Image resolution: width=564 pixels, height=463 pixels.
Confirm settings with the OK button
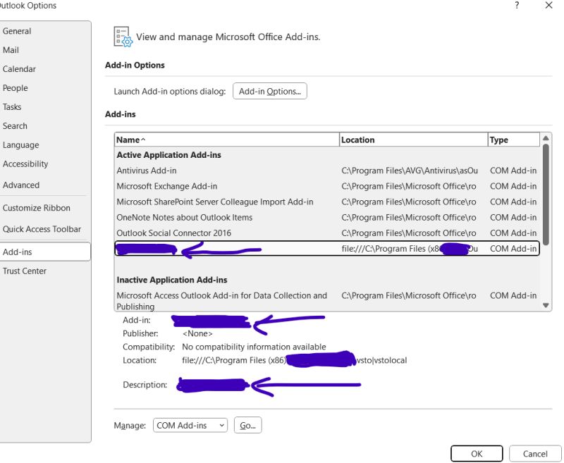pyautogui.click(x=477, y=453)
